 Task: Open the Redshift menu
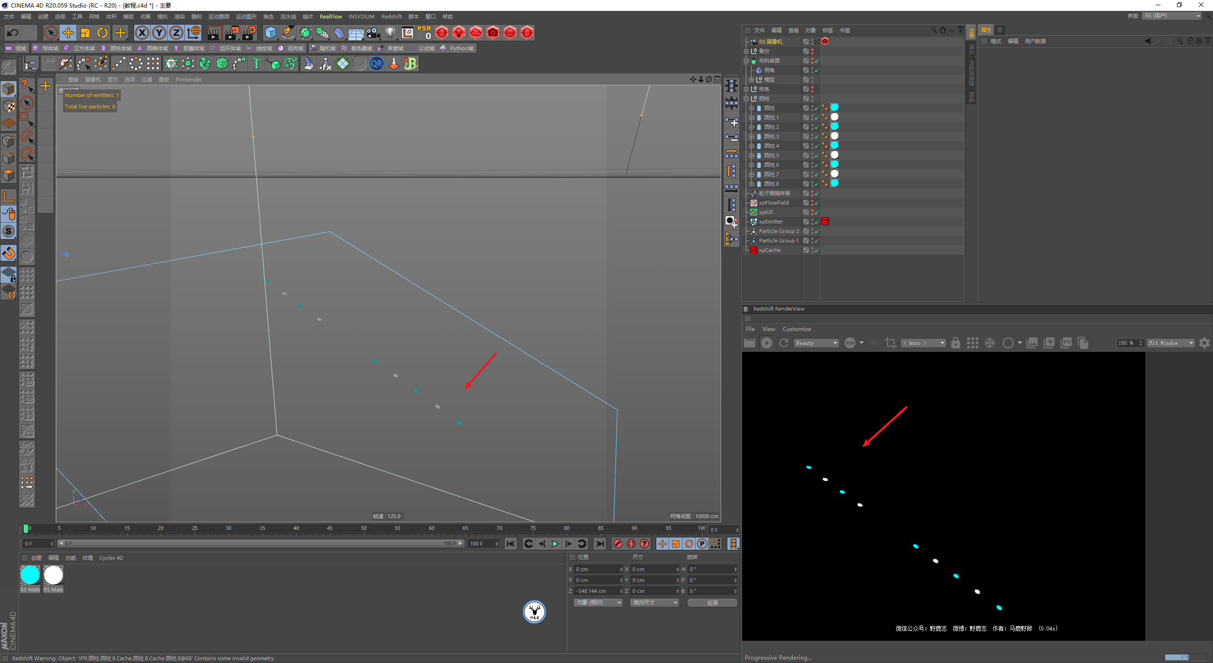[x=391, y=17]
